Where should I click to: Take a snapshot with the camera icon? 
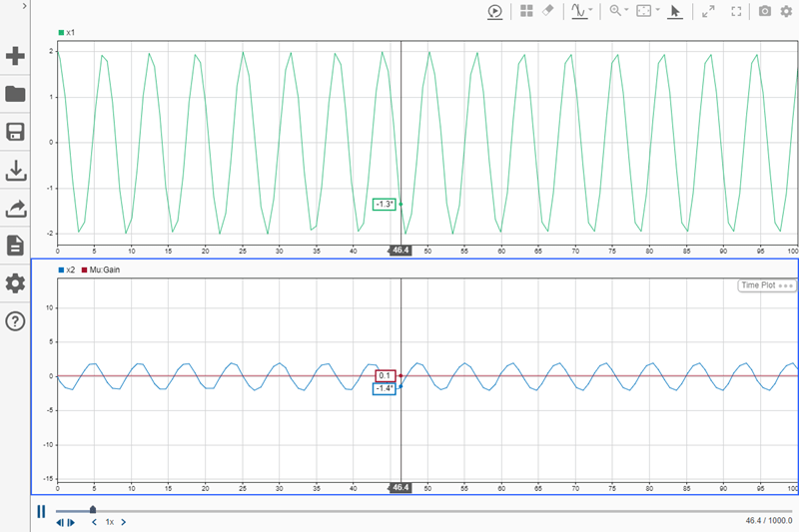tap(764, 11)
